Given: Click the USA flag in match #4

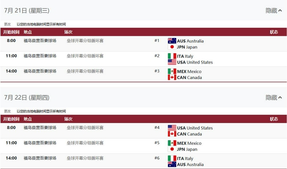Looking at the screenshot, I should click(172, 128).
